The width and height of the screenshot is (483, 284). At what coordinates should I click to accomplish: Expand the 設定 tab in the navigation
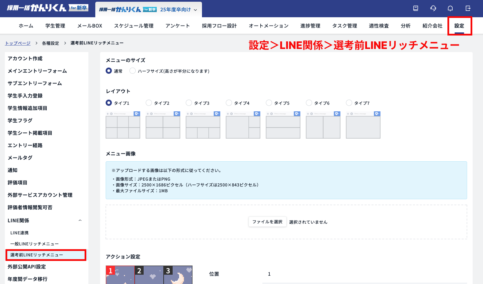pos(460,26)
